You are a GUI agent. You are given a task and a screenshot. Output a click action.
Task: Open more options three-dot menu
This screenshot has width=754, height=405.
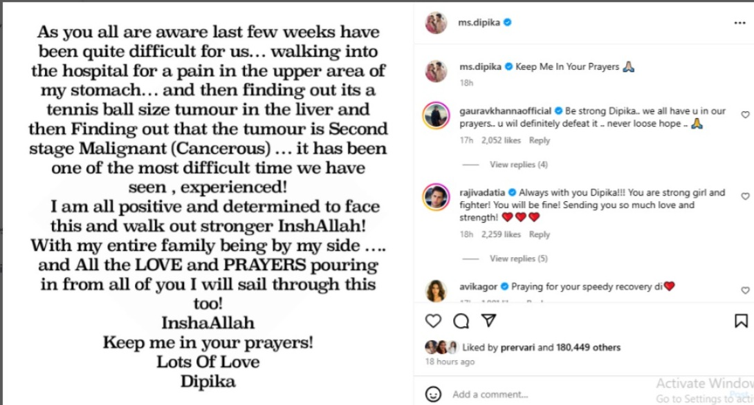point(739,23)
